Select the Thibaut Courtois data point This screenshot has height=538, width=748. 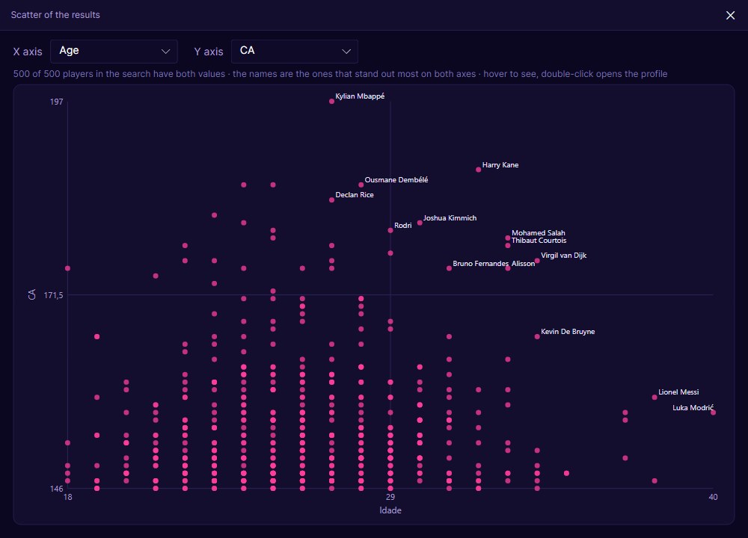[x=508, y=245]
